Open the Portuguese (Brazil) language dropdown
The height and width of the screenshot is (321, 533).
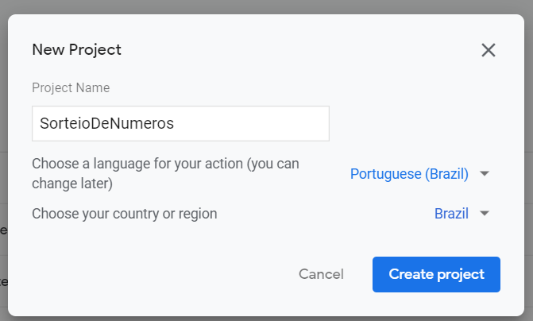419,174
